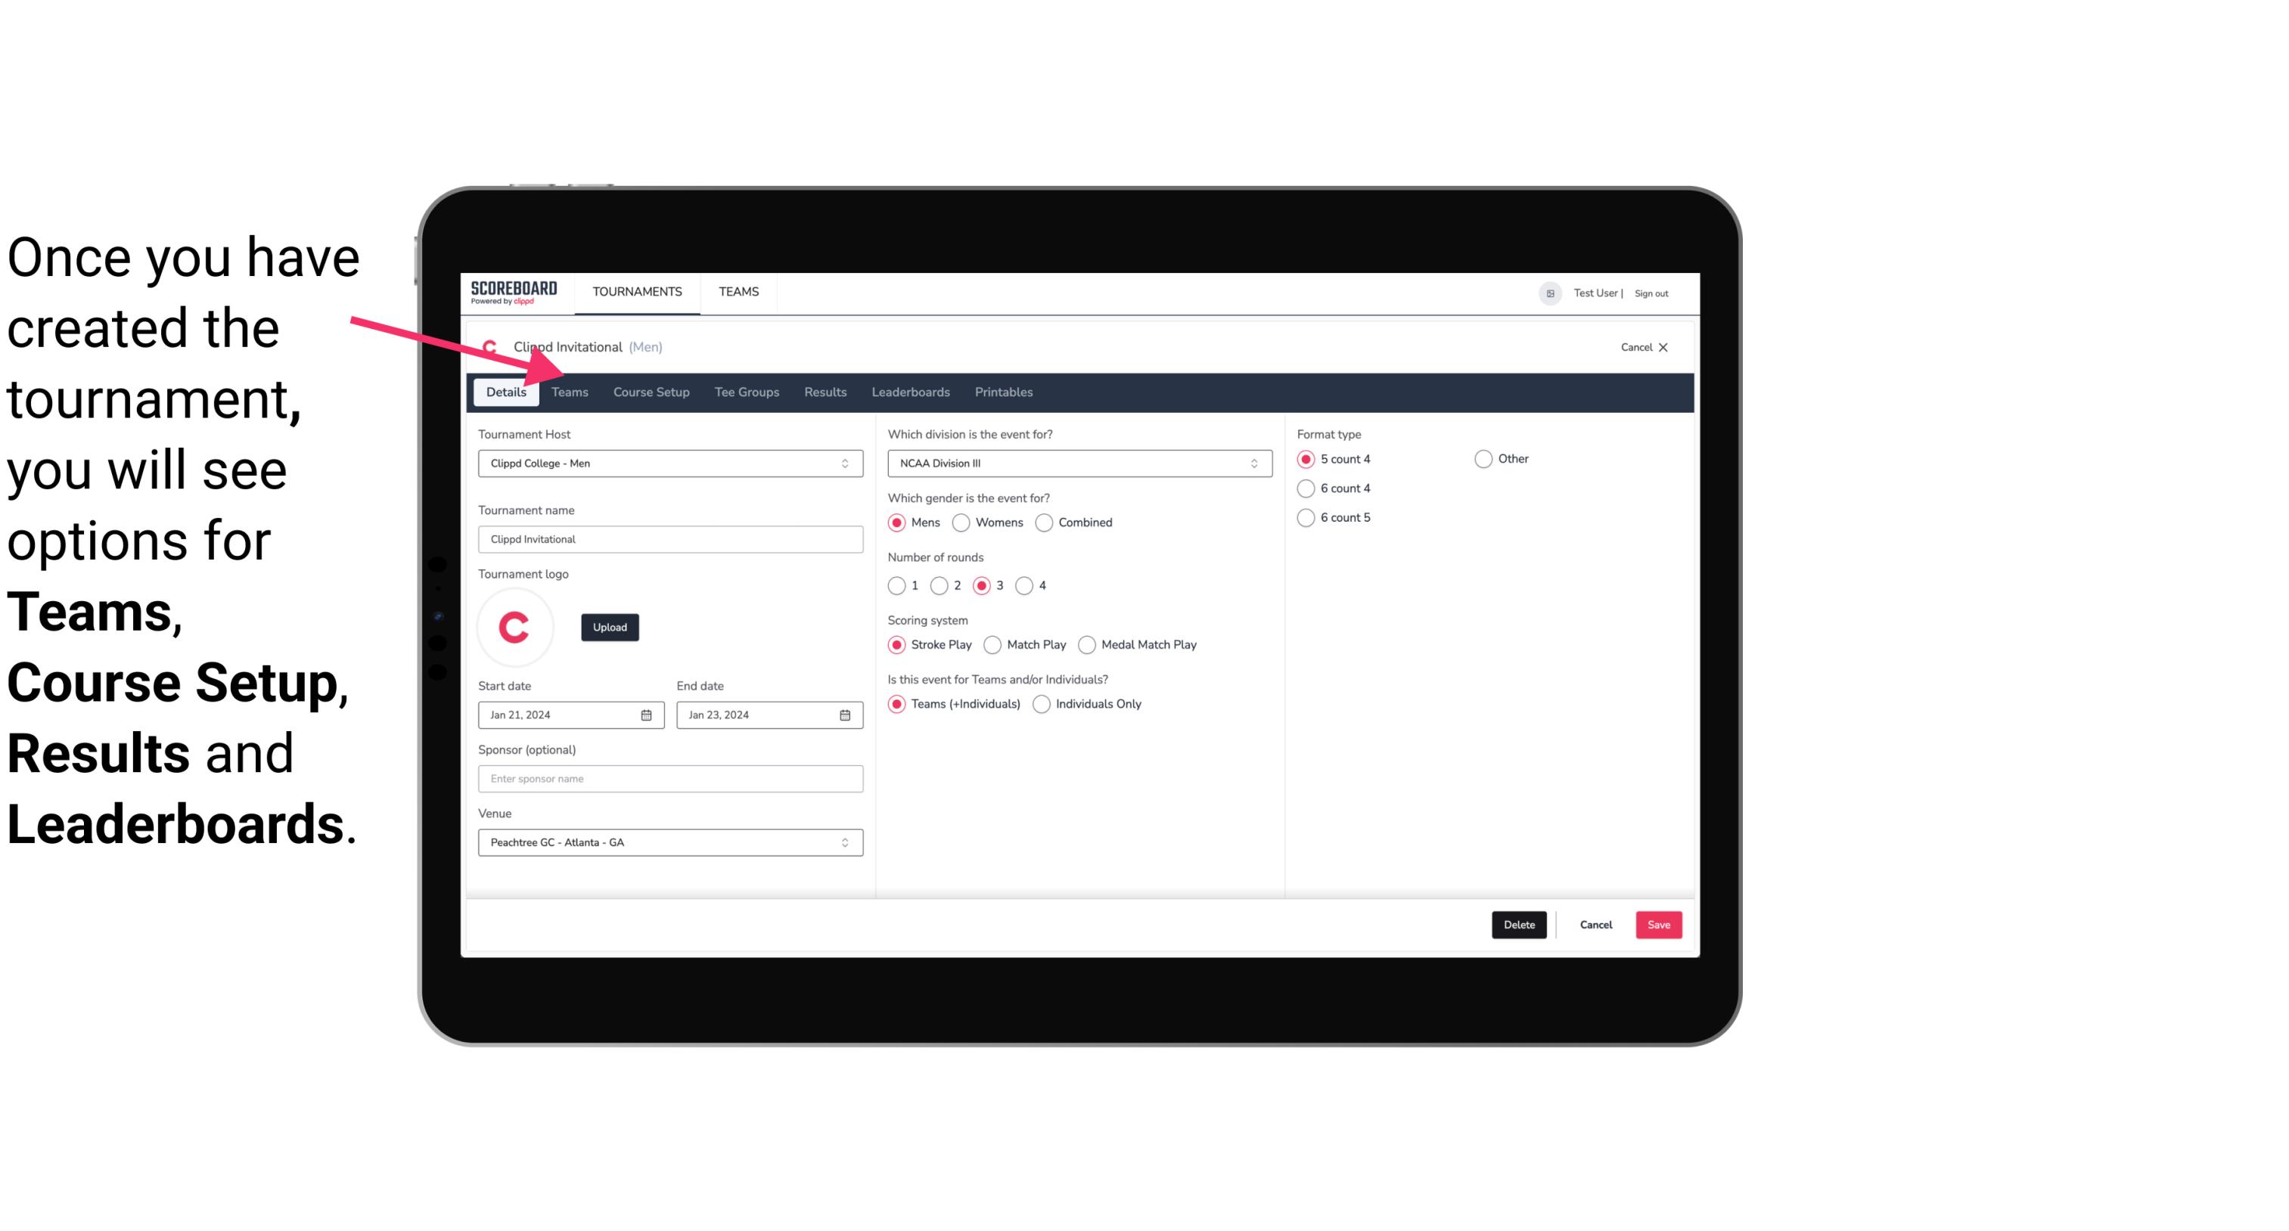This screenshot has height=1231, width=2289.
Task: Click the Save button
Action: click(1658, 925)
